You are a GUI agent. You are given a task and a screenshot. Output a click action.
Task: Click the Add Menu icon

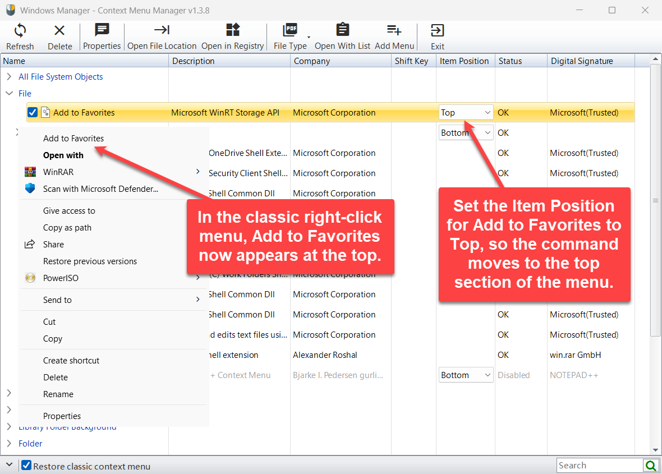click(394, 30)
